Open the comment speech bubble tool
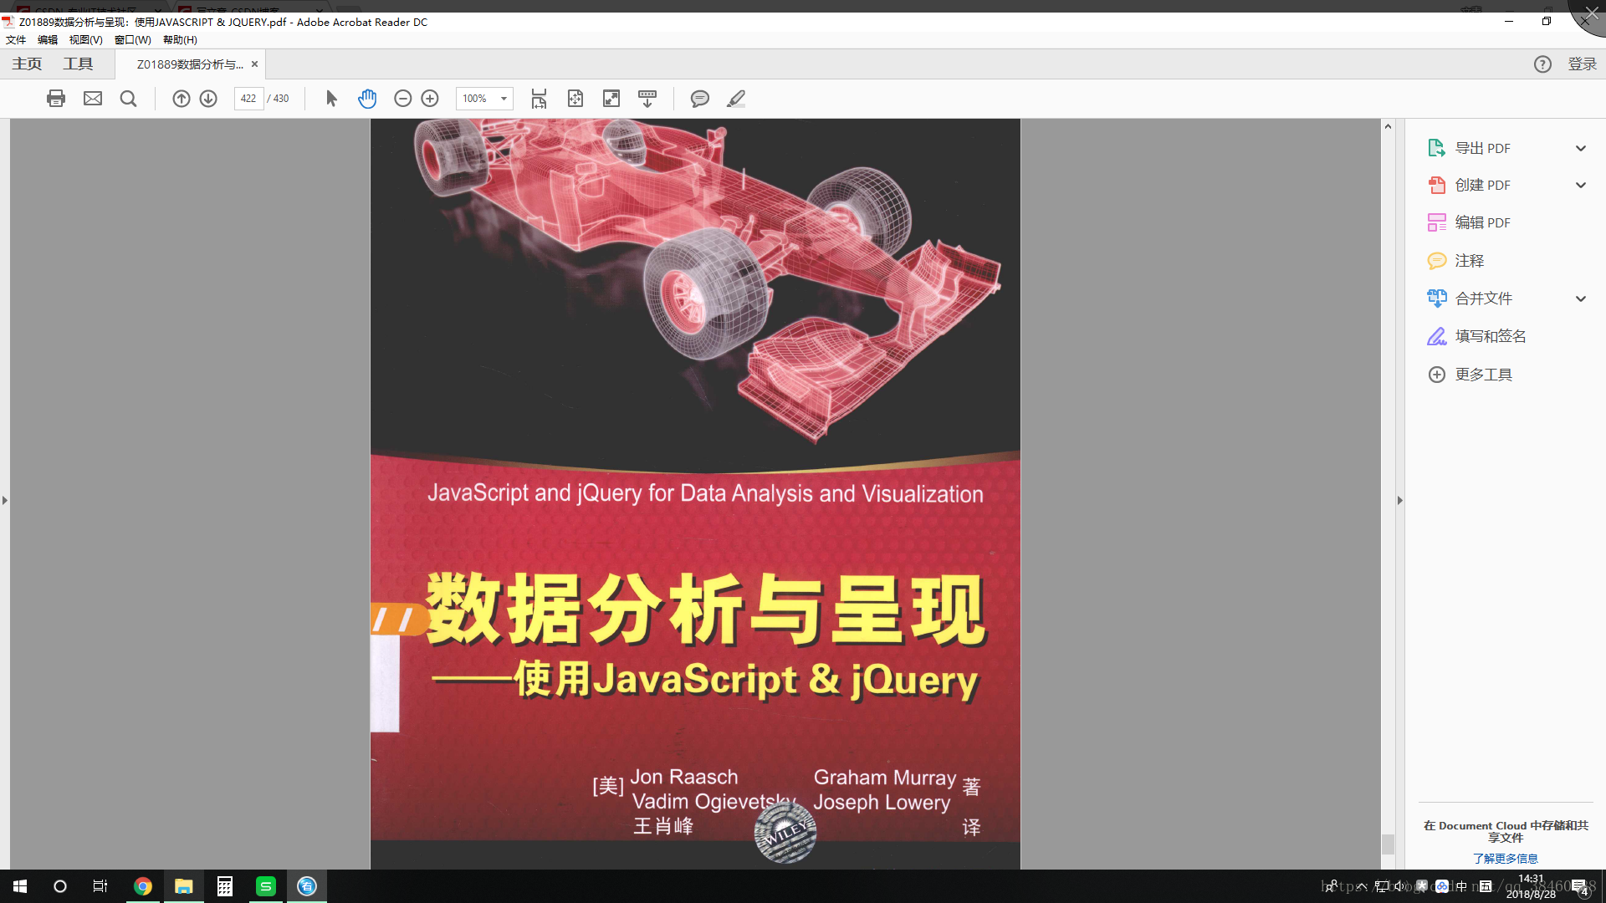 pyautogui.click(x=700, y=98)
